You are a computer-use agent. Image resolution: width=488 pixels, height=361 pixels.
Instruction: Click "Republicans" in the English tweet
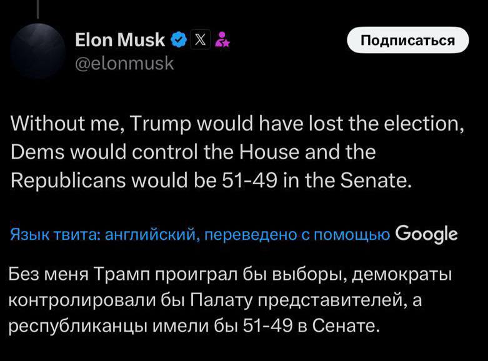pyautogui.click(x=67, y=180)
